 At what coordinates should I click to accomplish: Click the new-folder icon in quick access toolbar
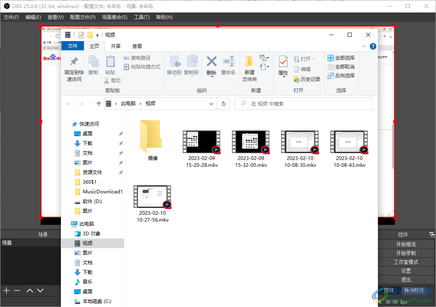click(x=90, y=35)
